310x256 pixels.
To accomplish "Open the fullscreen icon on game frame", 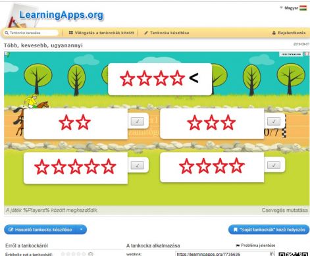I will coord(306,54).
